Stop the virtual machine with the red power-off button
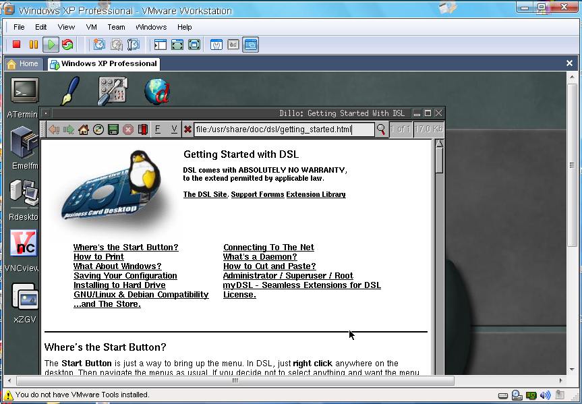 coord(16,45)
